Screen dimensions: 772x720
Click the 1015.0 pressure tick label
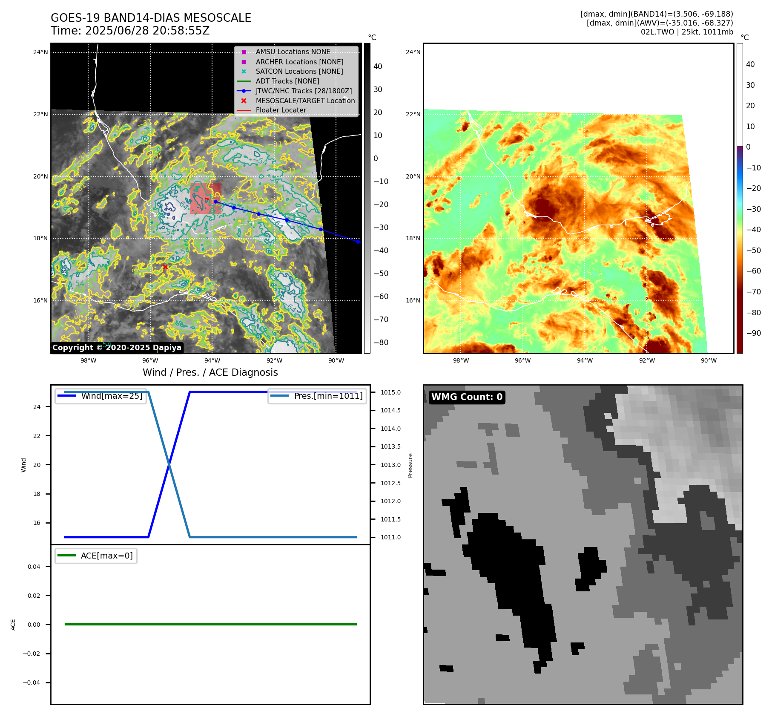coord(391,392)
